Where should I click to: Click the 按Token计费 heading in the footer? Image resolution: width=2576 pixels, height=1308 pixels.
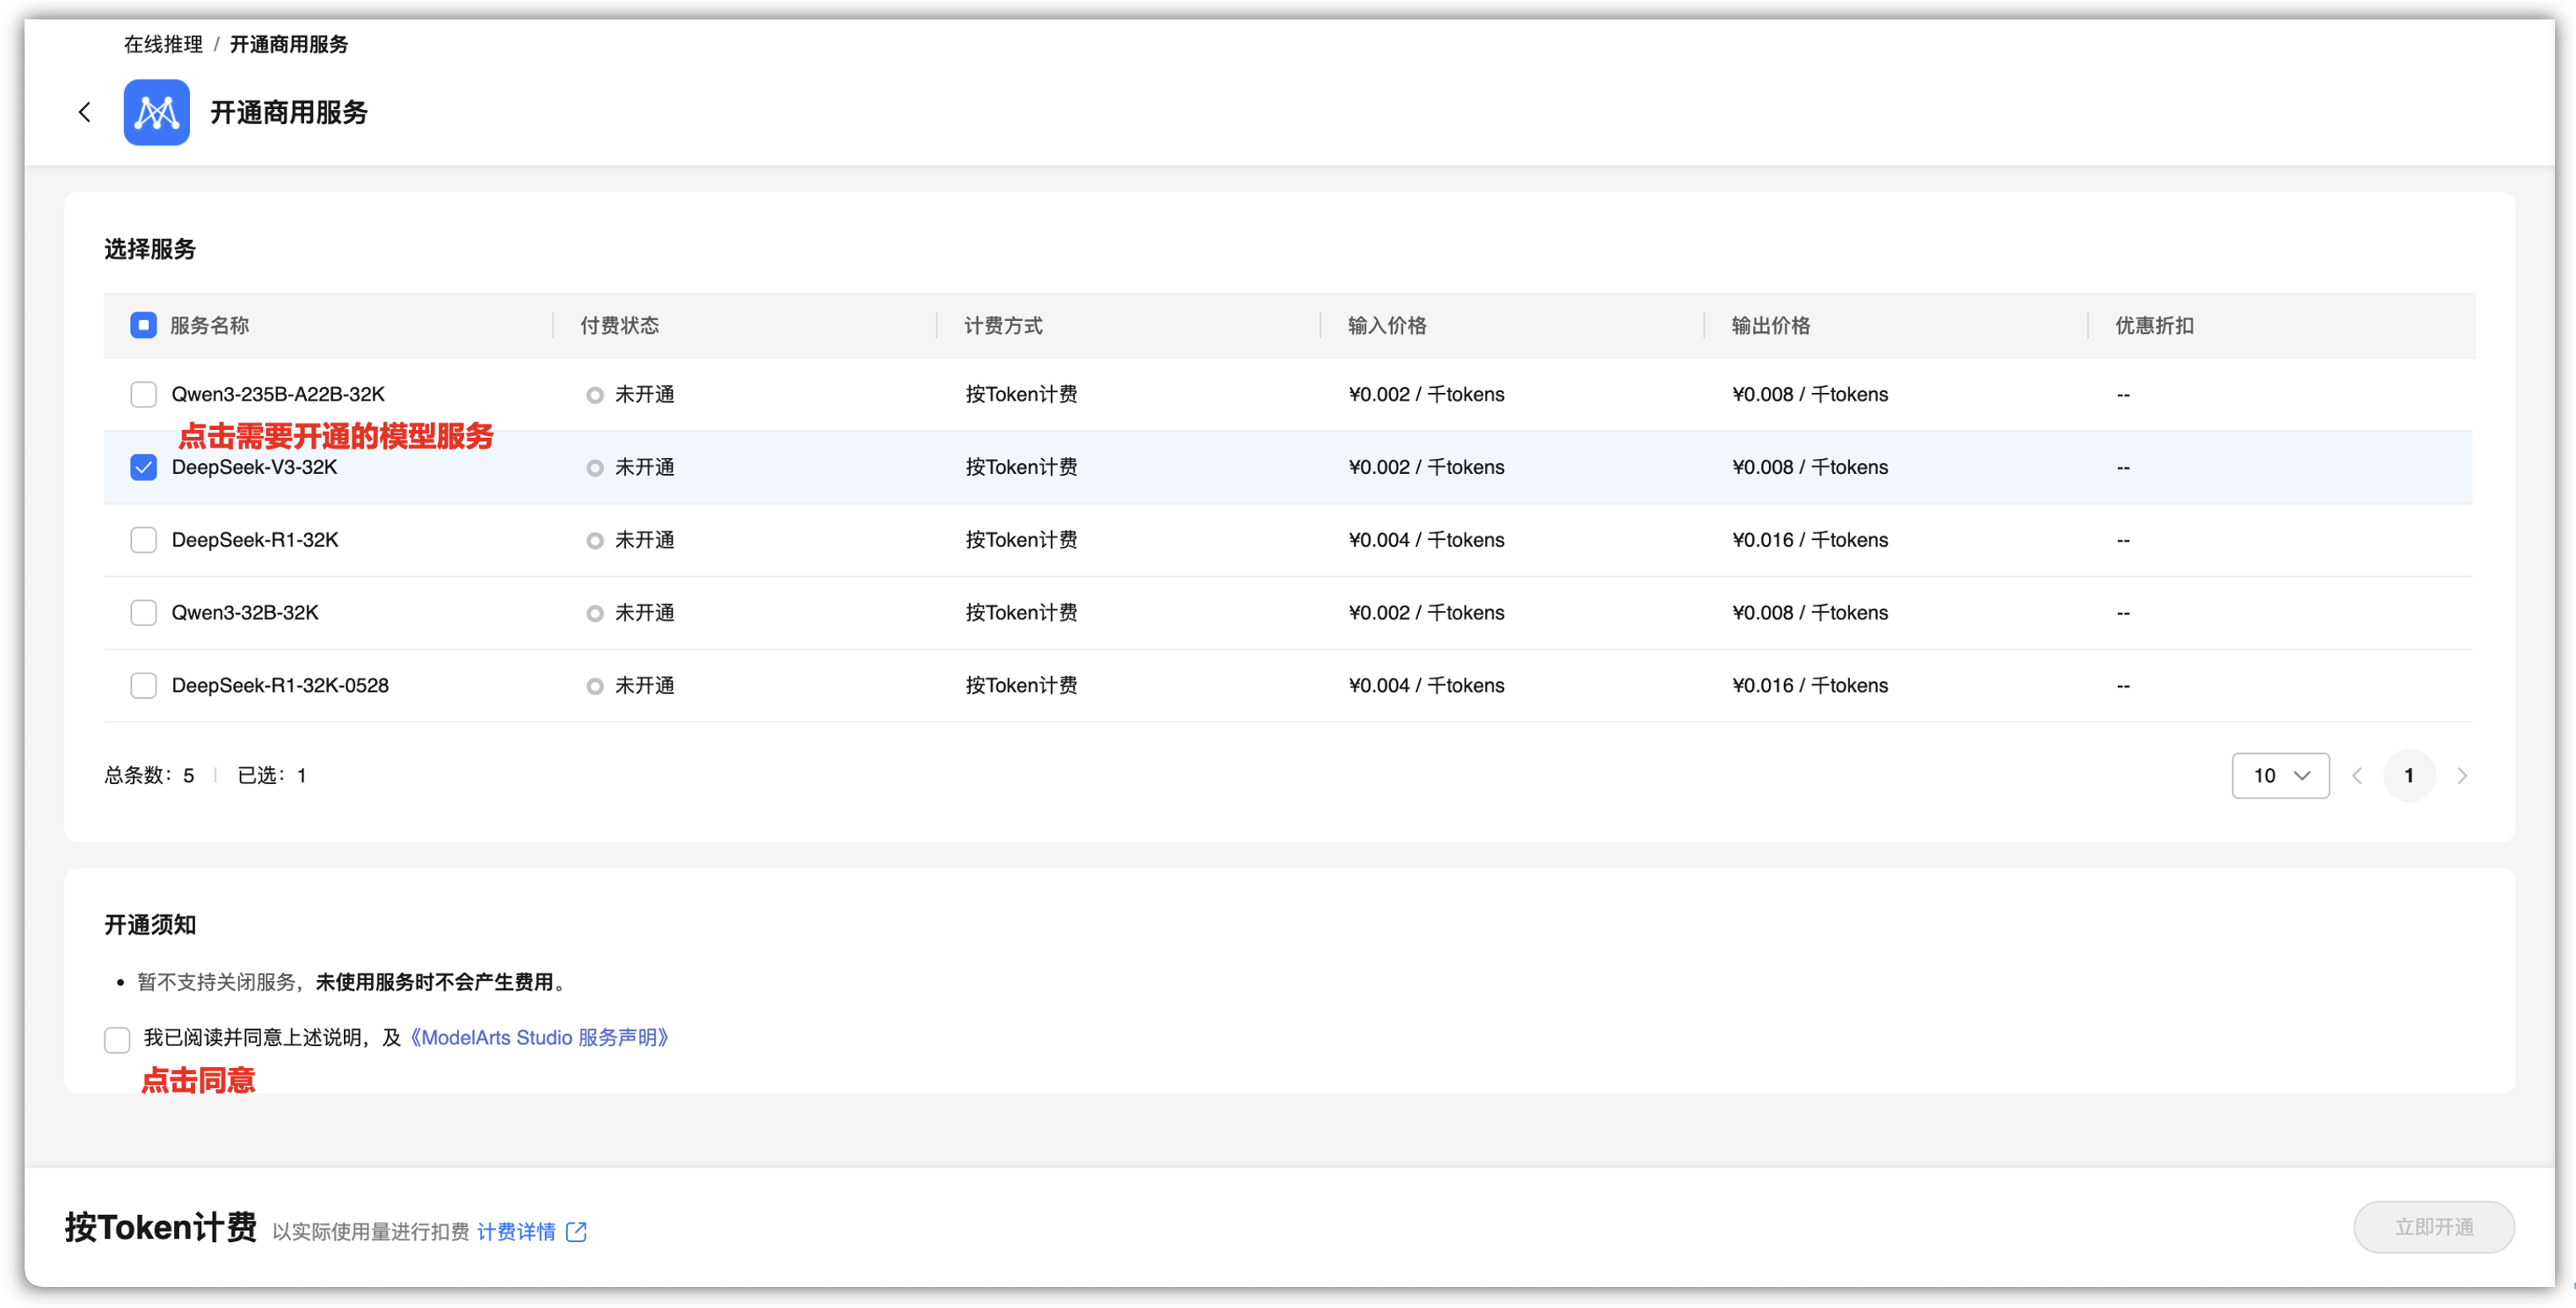pos(161,1228)
